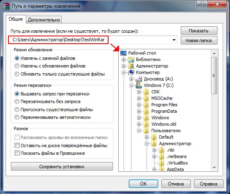This screenshot has width=230, height=194.
Task: Check Оставить на диске повреждённые файлы
Action: click(17, 145)
